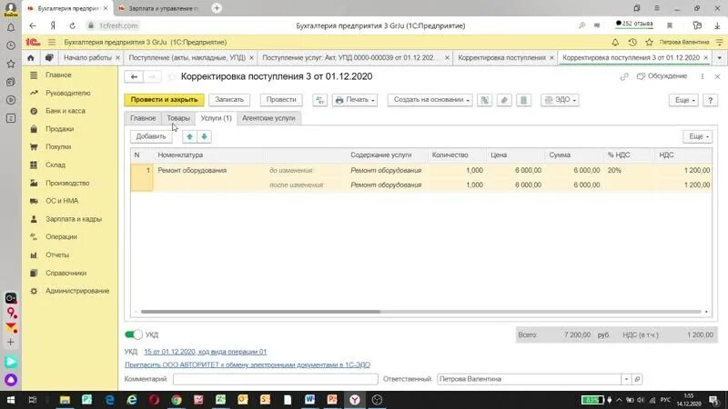Viewport: 728px width, 409px height.
Task: Open notifications bell in 1C header
Action: coord(615,42)
